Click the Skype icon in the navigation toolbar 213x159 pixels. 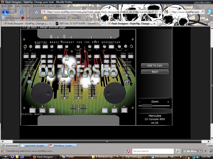(210, 12)
